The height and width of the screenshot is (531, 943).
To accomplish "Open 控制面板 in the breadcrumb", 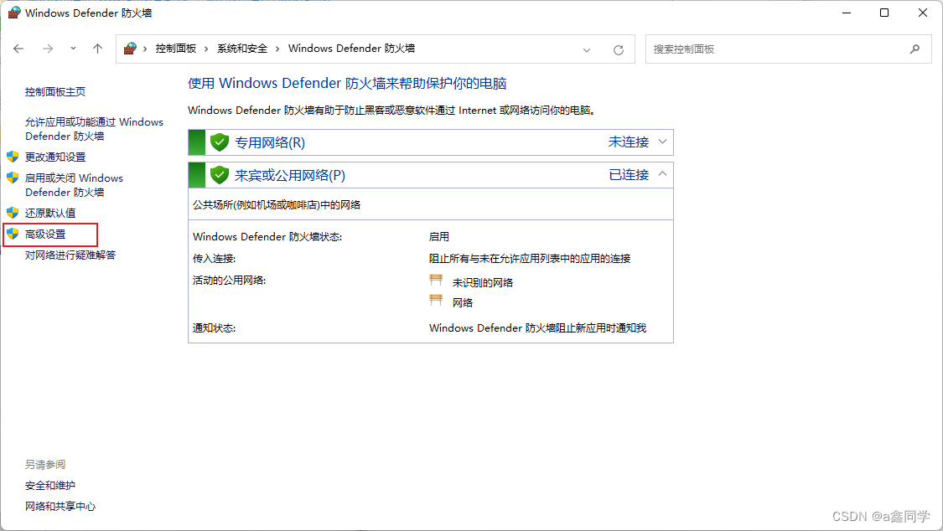I will tap(176, 49).
